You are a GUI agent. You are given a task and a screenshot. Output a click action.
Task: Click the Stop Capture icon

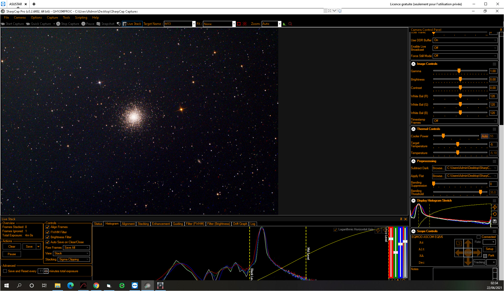click(x=58, y=24)
